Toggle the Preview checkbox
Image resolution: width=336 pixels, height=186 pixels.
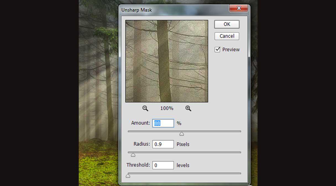point(217,50)
